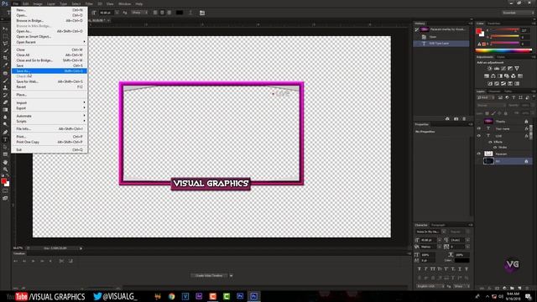
Task: Switch to the Paragraph tab
Action: click(x=438, y=225)
